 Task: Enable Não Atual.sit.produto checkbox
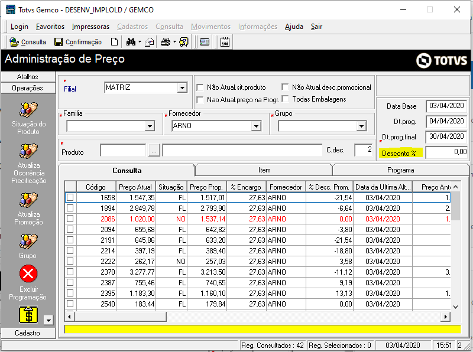[x=200, y=87]
